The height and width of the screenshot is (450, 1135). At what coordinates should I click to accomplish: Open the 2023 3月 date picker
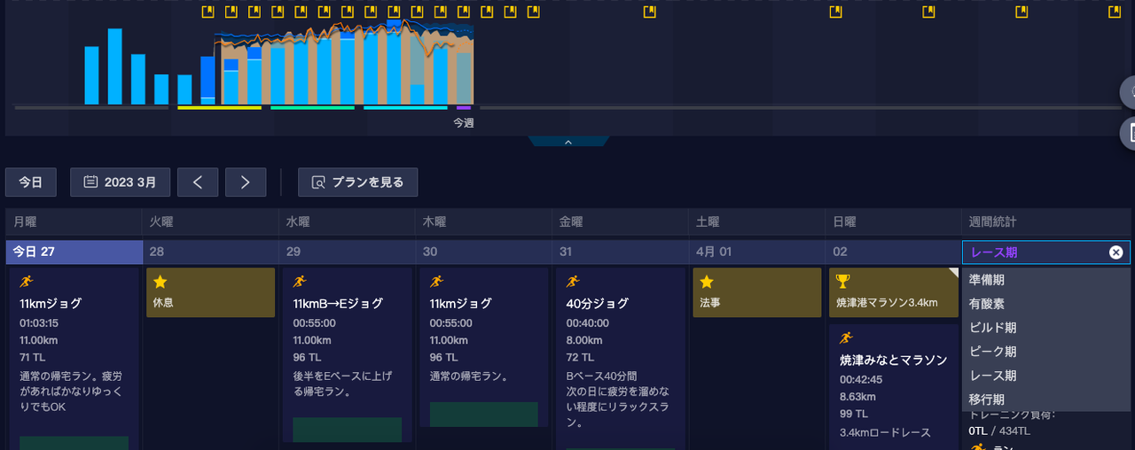[x=120, y=182]
